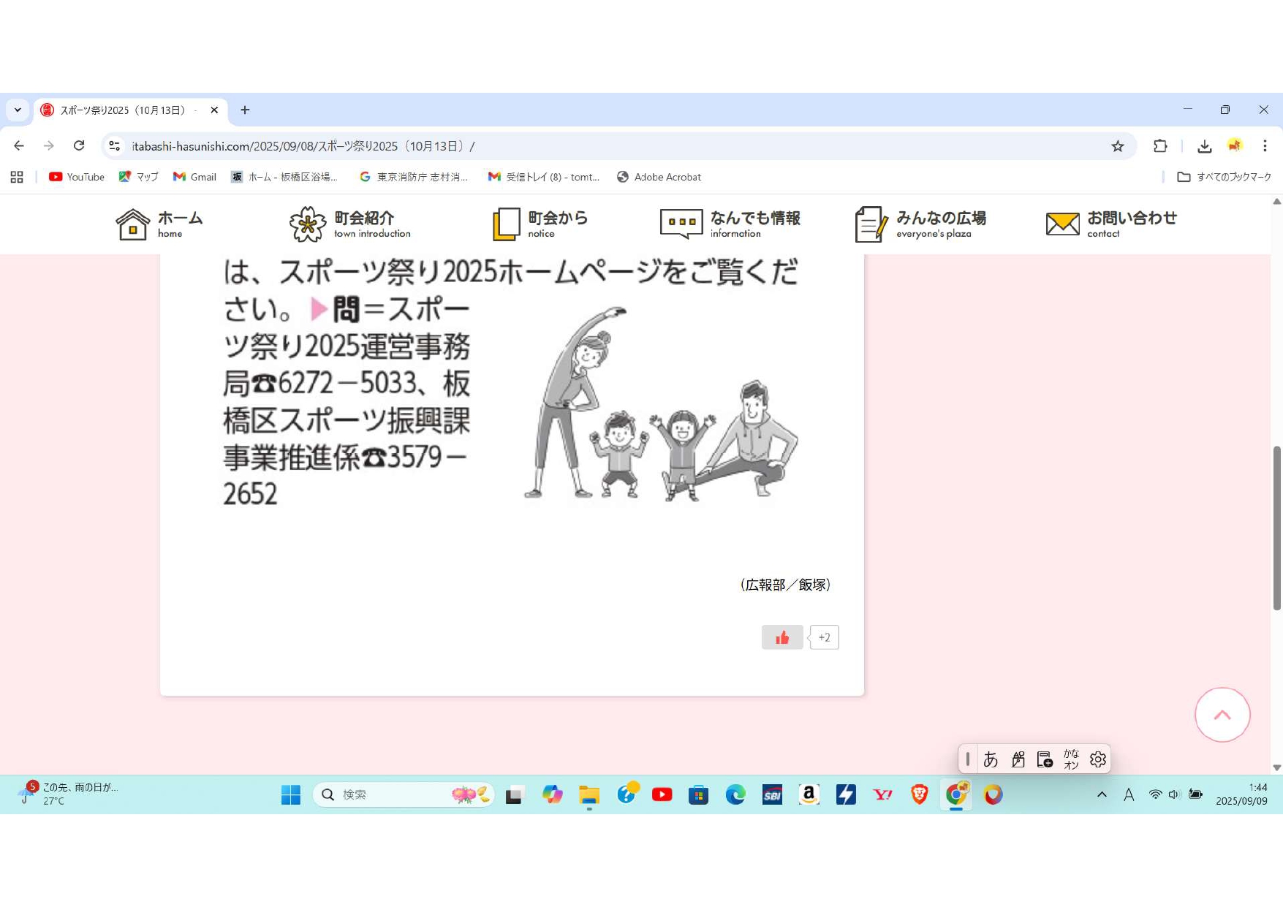The height and width of the screenshot is (907, 1283).
Task: Reload the page
Action: click(79, 146)
